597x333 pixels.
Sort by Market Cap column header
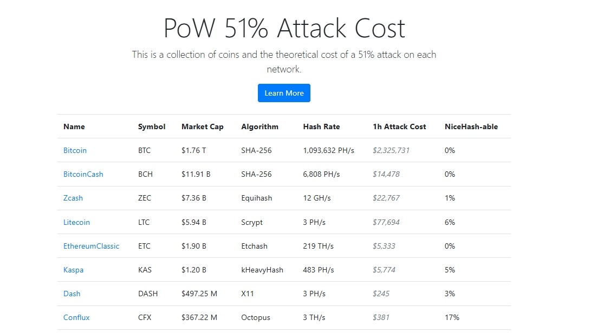click(x=203, y=126)
